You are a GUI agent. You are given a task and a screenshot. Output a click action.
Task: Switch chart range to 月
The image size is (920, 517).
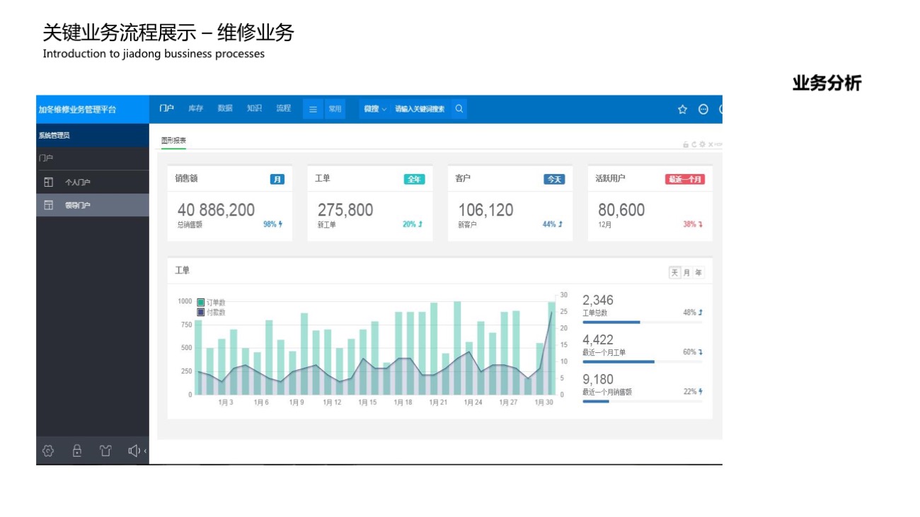point(686,273)
